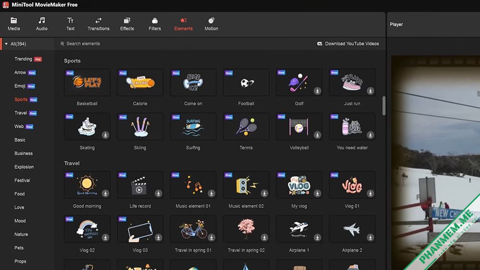
Task: Choose the Football element thumbnail
Action: point(246,82)
